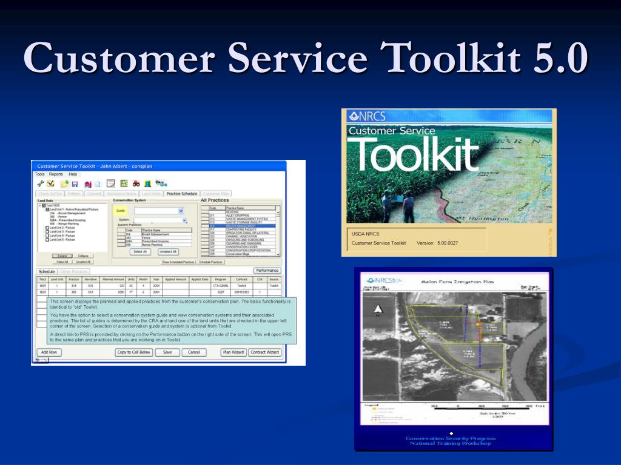The width and height of the screenshot is (621, 465).
Task: Click the green grid map toolbar icon
Action: tap(124, 183)
